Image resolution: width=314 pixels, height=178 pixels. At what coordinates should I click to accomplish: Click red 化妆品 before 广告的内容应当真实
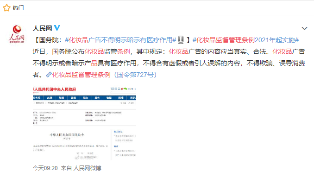click(x=178, y=51)
